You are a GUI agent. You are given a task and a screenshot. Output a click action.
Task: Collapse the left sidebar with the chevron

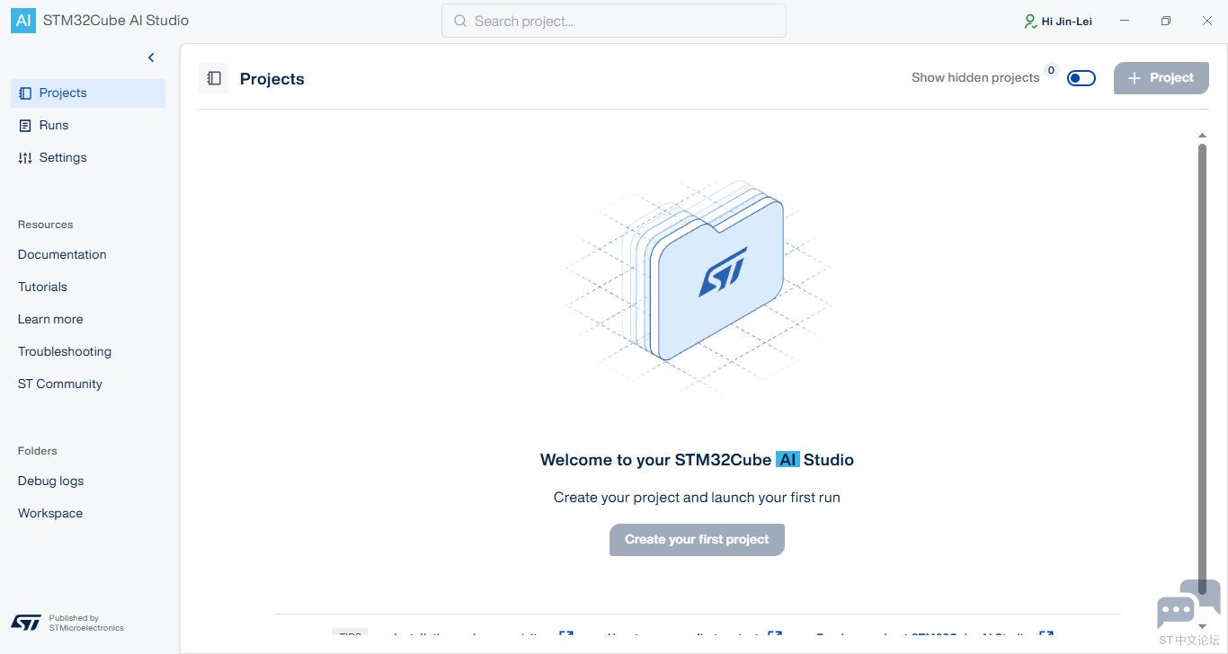click(151, 57)
